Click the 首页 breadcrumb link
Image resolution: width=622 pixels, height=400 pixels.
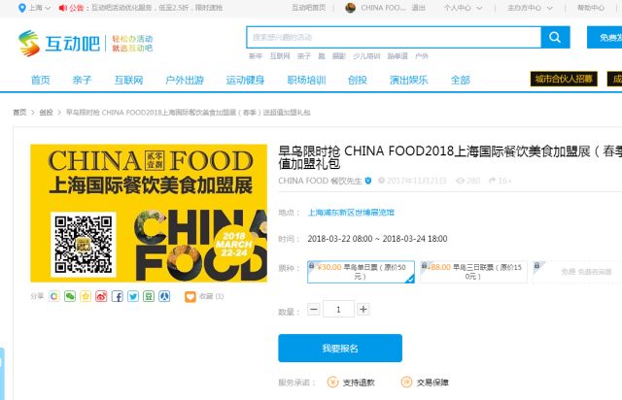click(x=19, y=113)
